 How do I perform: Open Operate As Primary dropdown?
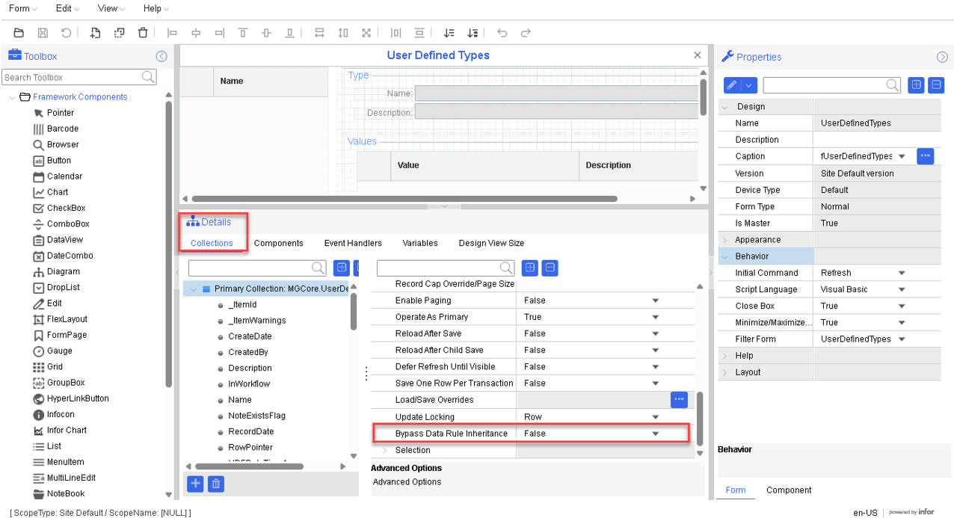[656, 317]
